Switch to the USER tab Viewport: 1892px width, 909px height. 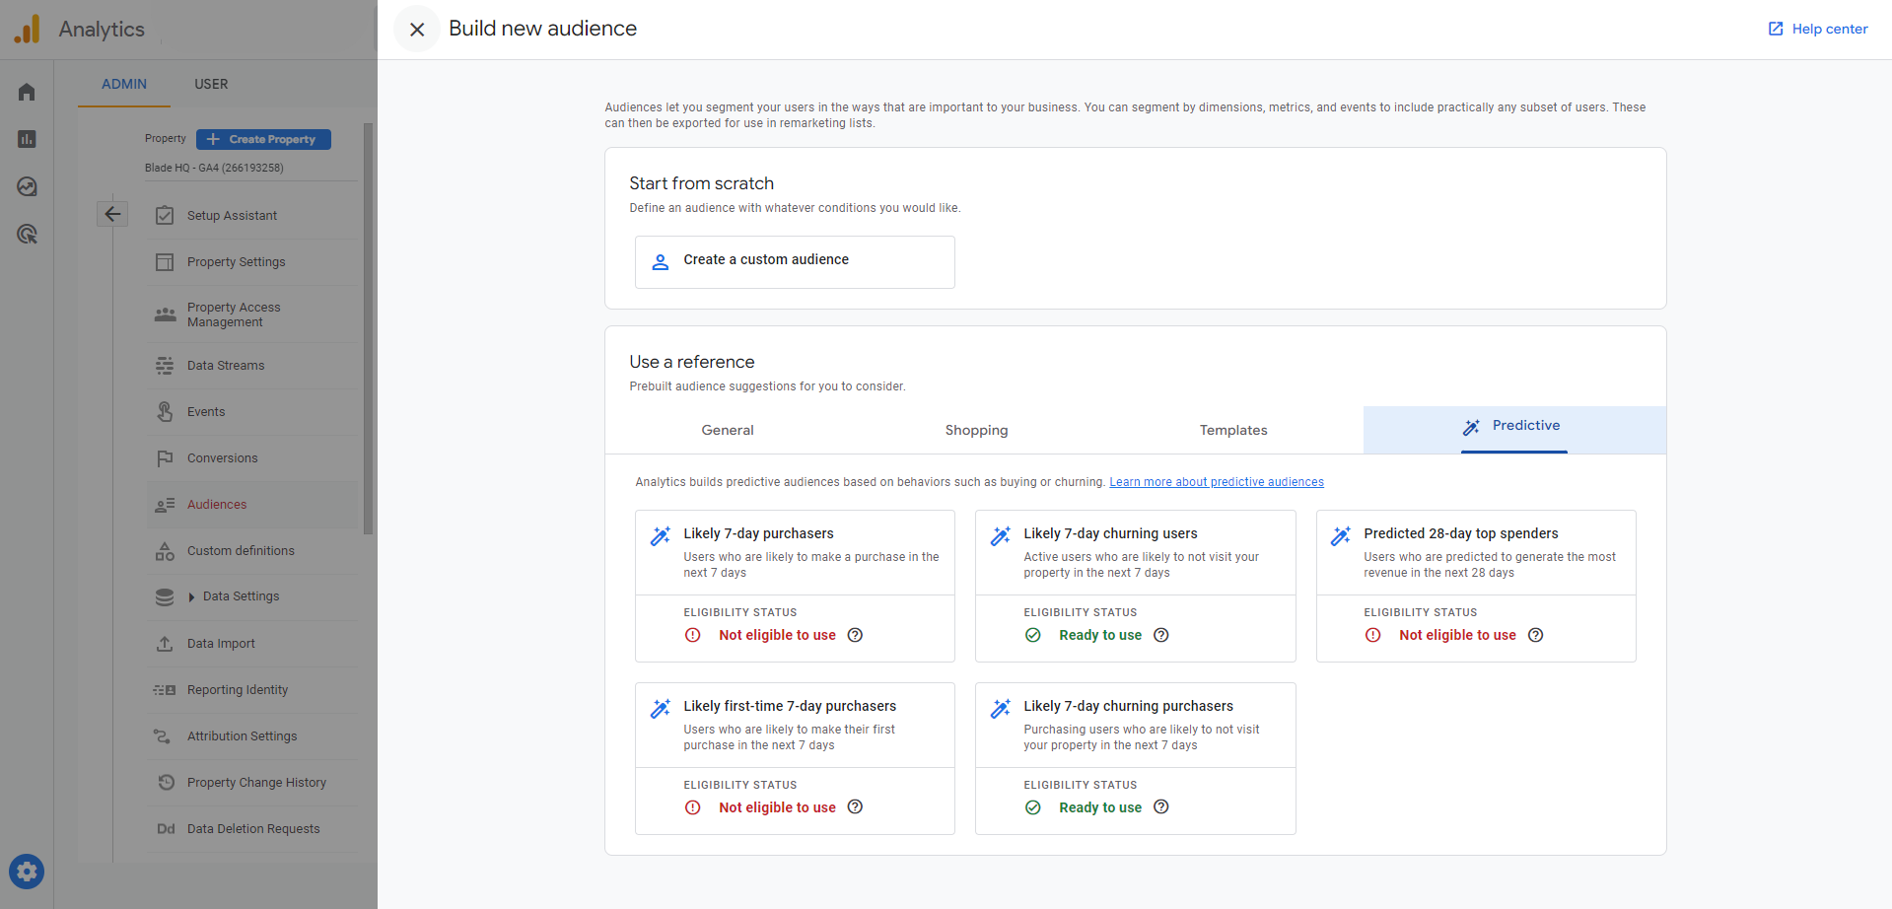[x=211, y=84]
